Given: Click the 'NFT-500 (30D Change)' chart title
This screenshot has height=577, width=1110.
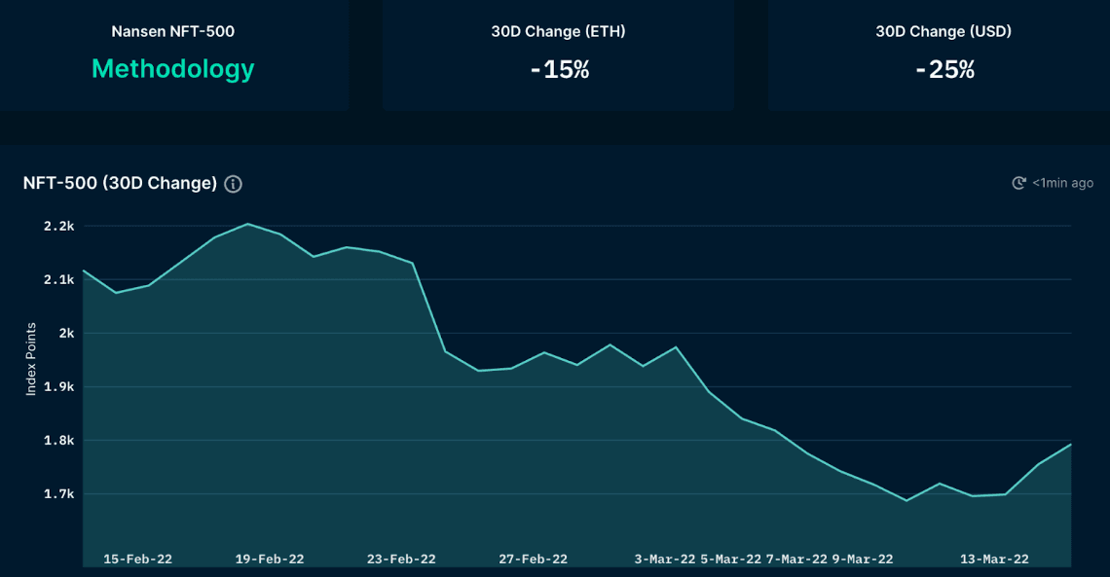Looking at the screenshot, I should click(x=120, y=183).
